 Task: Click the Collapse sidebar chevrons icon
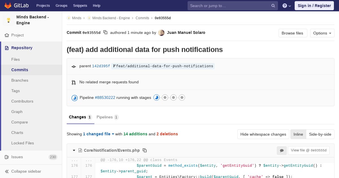(7, 172)
